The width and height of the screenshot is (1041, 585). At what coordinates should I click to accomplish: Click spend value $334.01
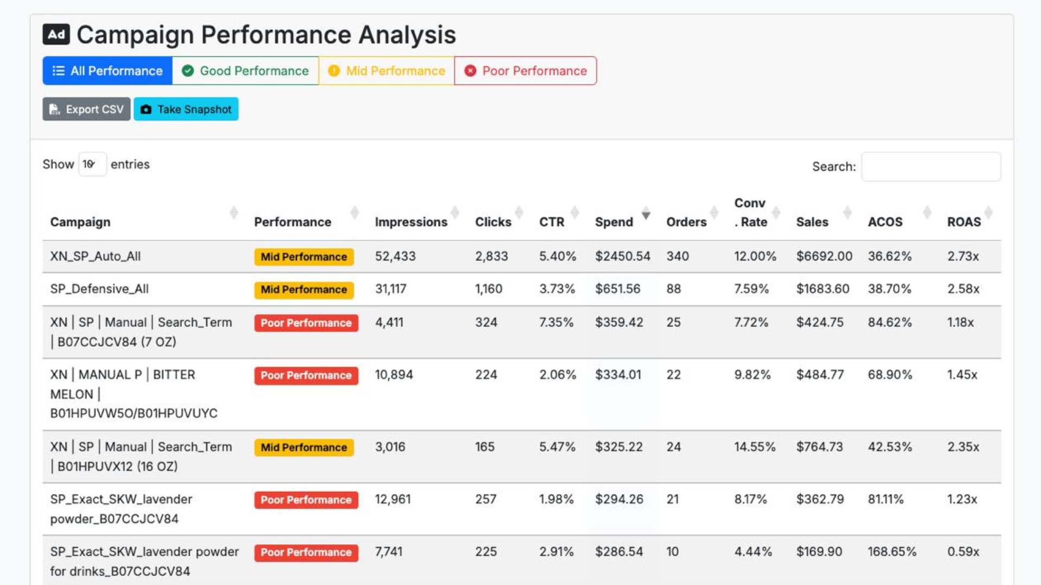618,375
